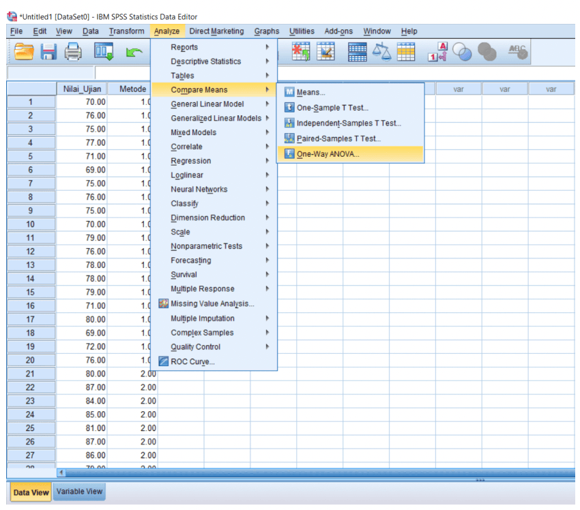Expand General Linear Model submenu arrow
This screenshot has width=580, height=510.
[x=267, y=104]
